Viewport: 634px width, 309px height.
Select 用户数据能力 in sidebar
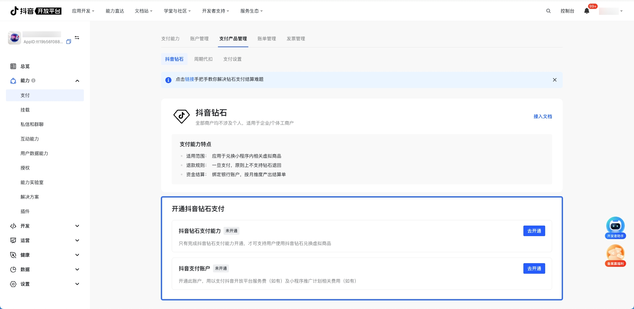[x=34, y=153]
